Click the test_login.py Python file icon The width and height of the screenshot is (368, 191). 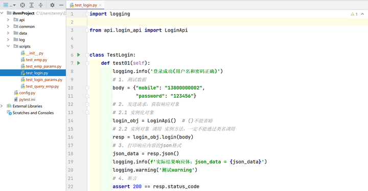pos(23,73)
